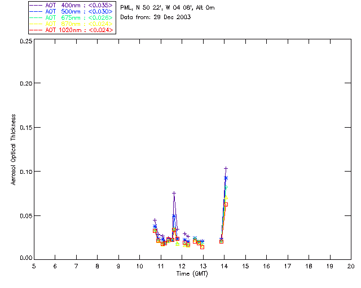Click the 0.10 y-axis tick label
361x288 pixels.
pyautogui.click(x=26, y=172)
